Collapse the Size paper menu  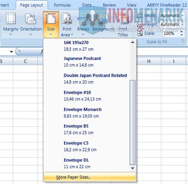point(51,25)
